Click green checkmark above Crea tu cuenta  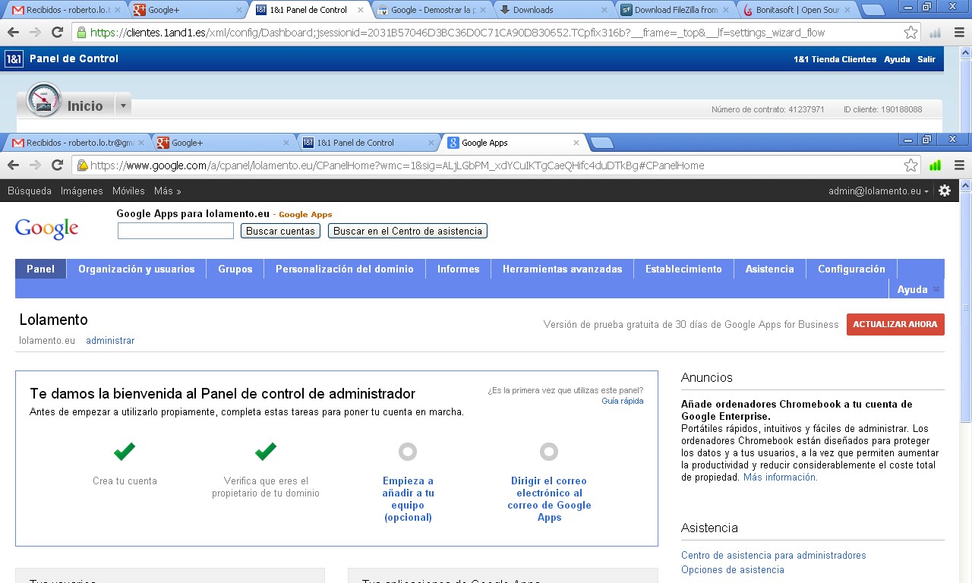point(125,451)
